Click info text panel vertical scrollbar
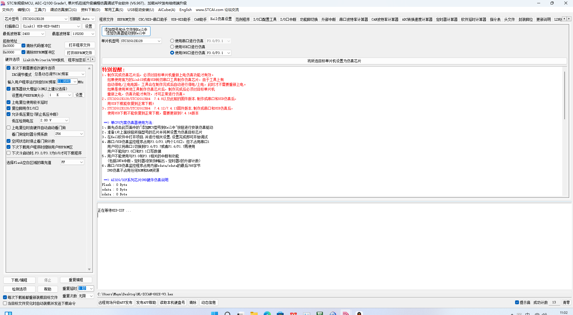573x315 pixels. pos(564,95)
